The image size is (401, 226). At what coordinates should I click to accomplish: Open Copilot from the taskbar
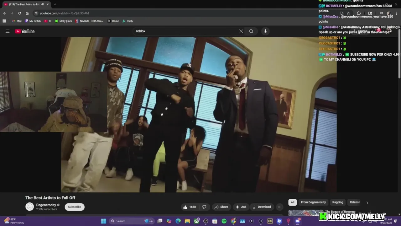point(169,221)
